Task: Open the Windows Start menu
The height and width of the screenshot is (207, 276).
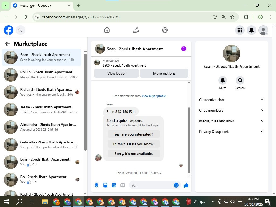Action: point(6,202)
